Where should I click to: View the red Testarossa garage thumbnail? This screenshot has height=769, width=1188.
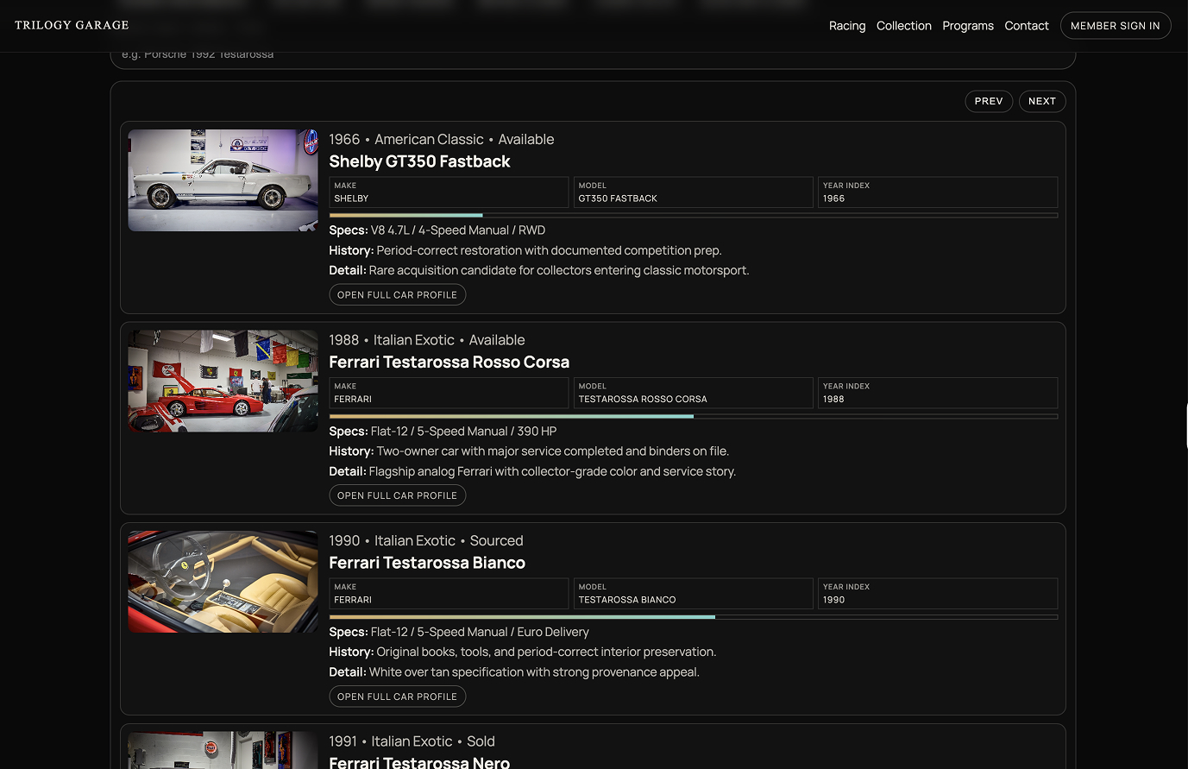point(223,381)
